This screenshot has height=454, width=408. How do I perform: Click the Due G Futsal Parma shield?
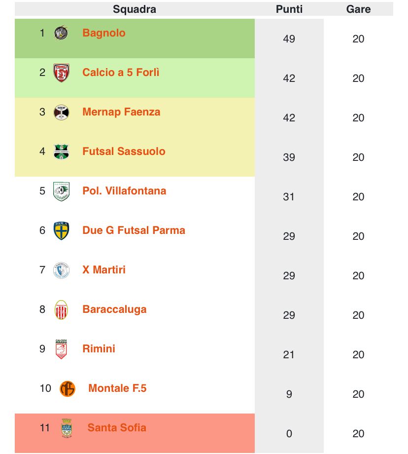click(x=61, y=230)
